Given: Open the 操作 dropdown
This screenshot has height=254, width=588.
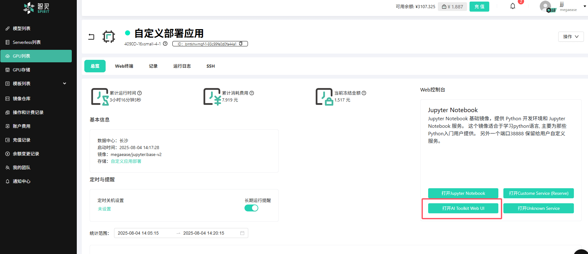Looking at the screenshot, I should click(x=571, y=37).
